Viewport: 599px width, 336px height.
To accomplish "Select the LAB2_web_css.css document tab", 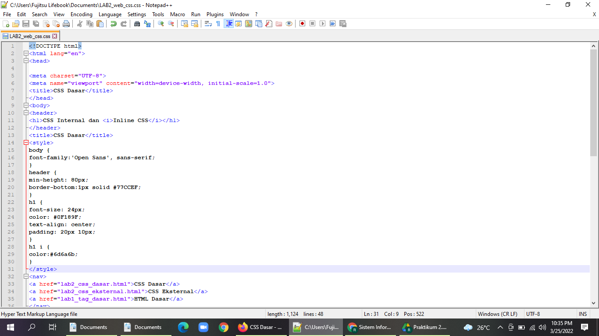I will (27, 36).
